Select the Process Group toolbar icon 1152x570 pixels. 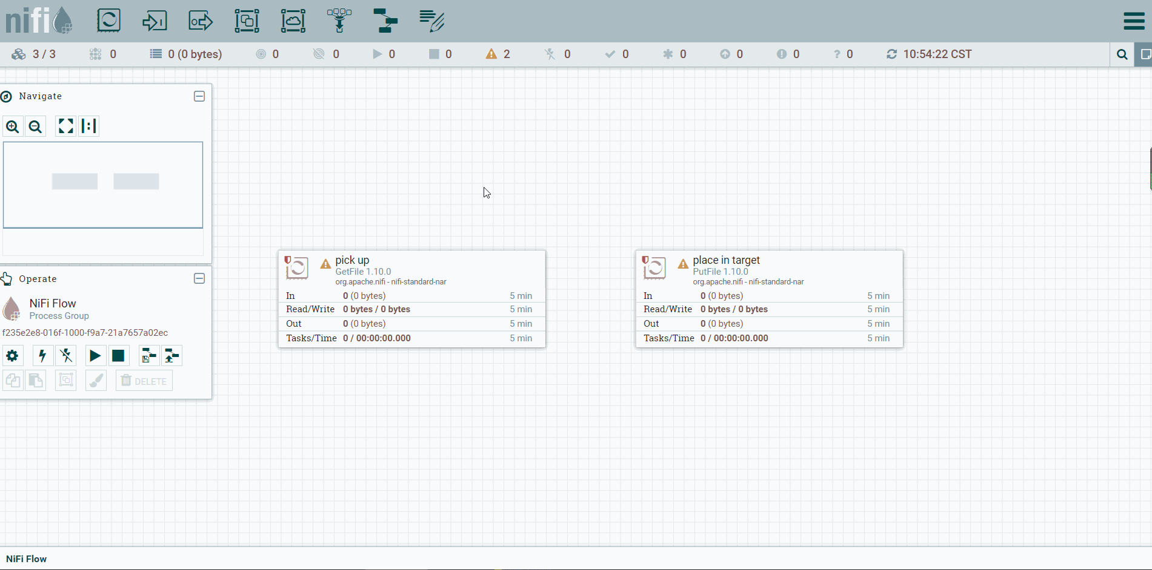click(x=247, y=21)
